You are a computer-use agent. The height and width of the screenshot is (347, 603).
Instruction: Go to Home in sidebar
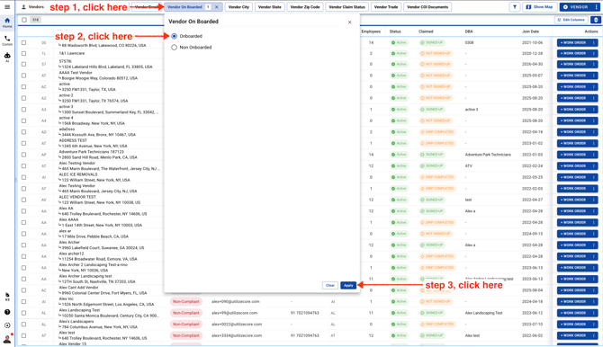coord(7,22)
